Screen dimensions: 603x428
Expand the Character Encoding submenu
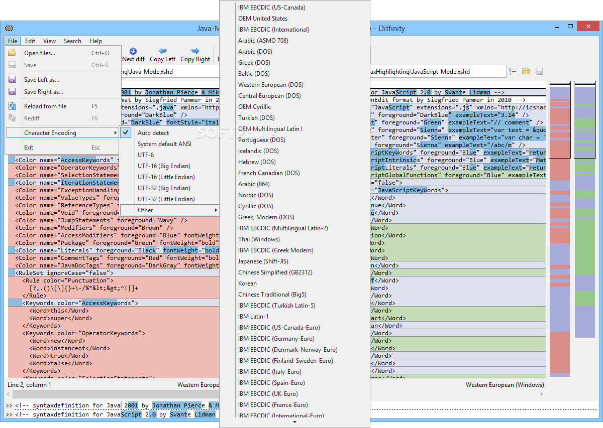pyautogui.click(x=63, y=133)
